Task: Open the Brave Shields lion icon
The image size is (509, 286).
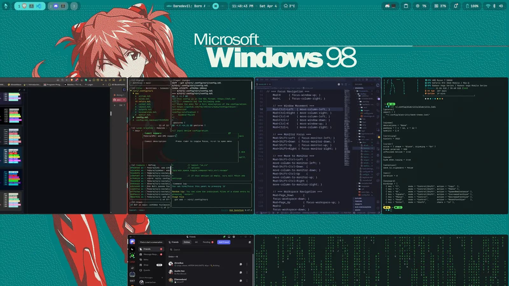Action: pyautogui.click(x=72, y=80)
